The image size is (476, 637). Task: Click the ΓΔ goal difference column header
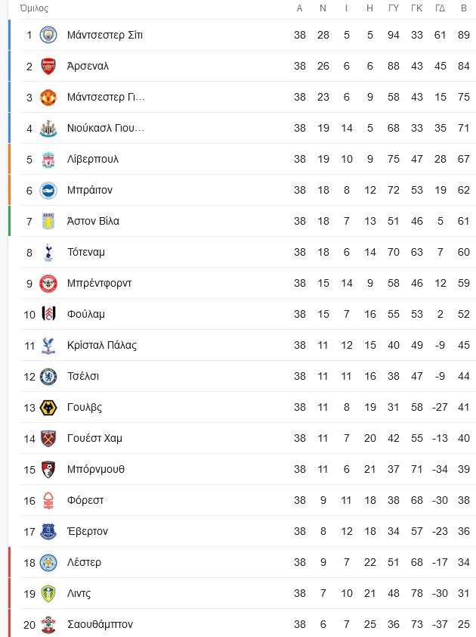[x=440, y=8]
